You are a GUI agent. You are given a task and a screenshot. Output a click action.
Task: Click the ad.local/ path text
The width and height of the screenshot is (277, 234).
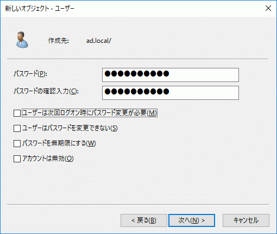99,41
